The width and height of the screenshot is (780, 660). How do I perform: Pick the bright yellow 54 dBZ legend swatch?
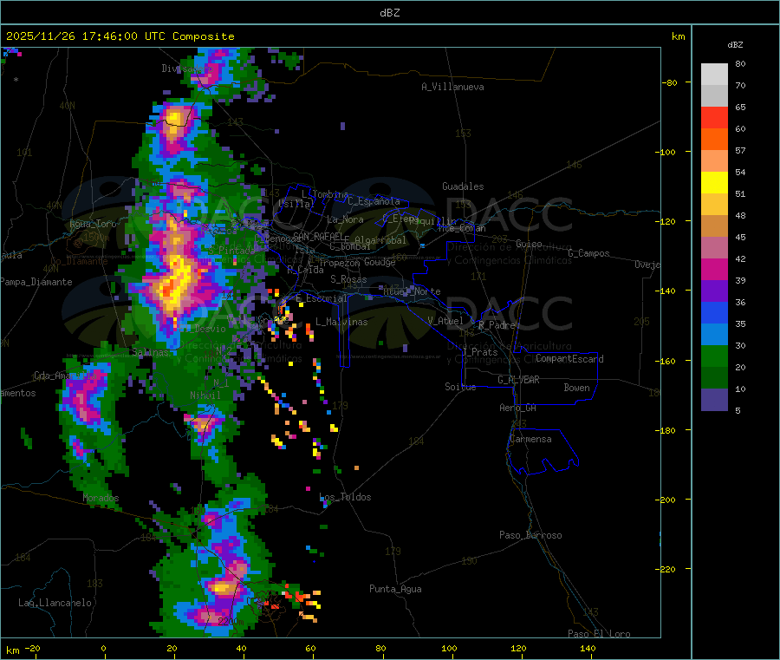tap(714, 183)
